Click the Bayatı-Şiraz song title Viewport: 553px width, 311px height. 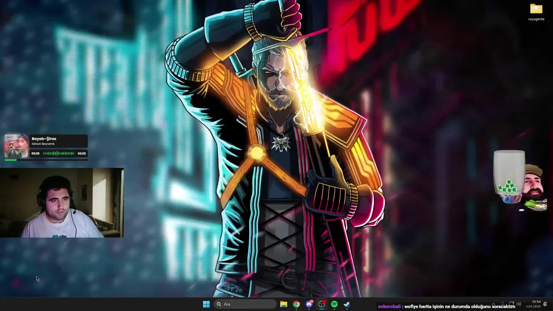pyautogui.click(x=44, y=139)
